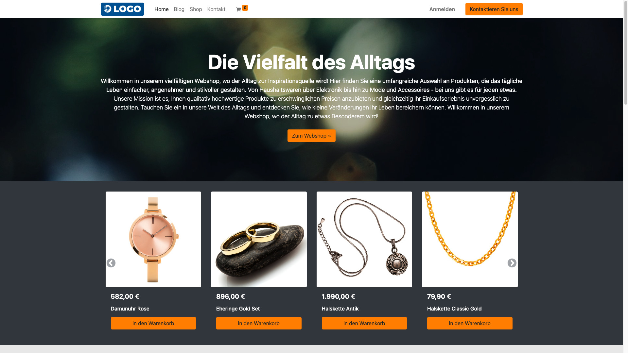This screenshot has height=353, width=628.
Task: Open the Blog page
Action: 179,9
